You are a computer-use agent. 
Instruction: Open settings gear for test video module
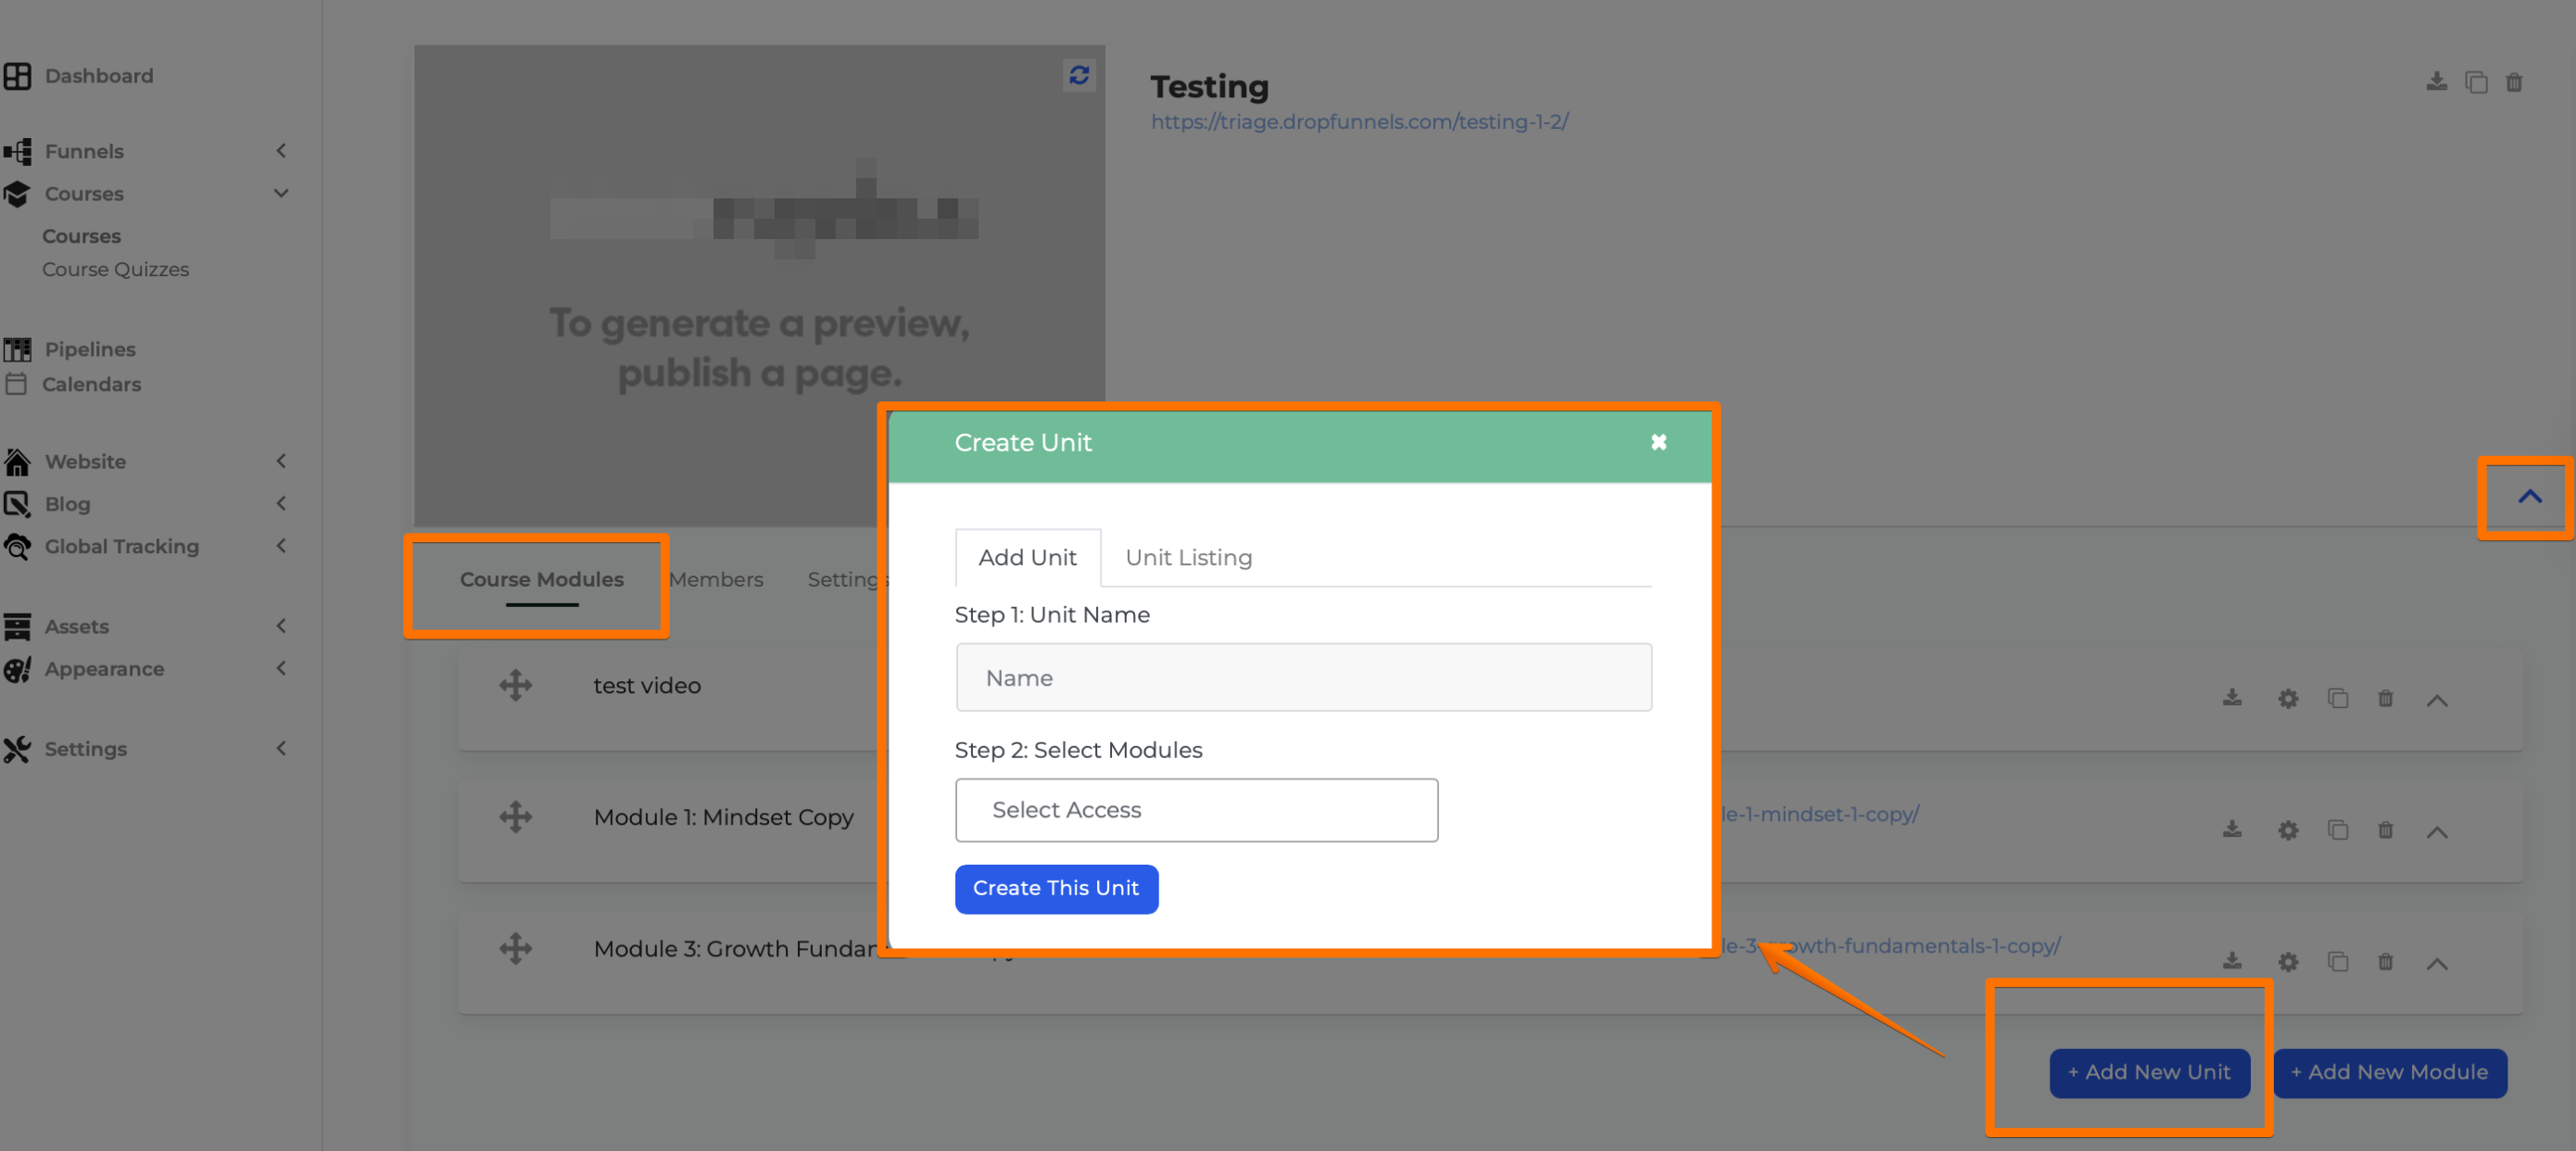coord(2288,698)
